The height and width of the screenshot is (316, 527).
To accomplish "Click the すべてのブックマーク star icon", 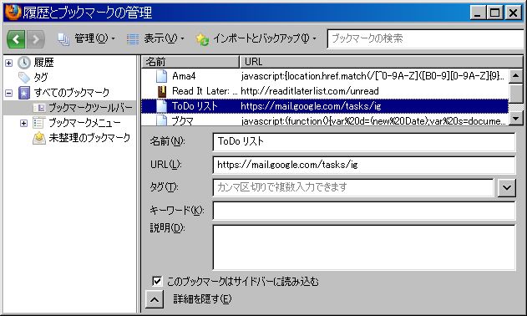I will coord(24,93).
